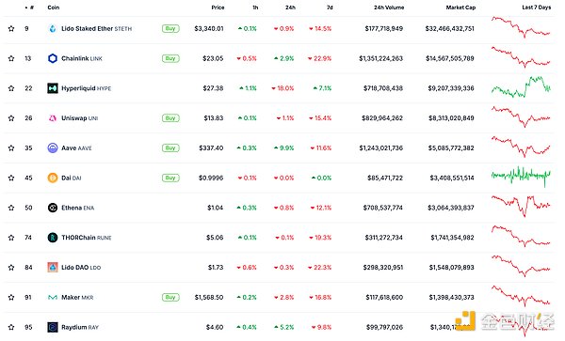The width and height of the screenshot is (565, 341).
Task: Click the THORChain RUNE logo icon
Action: tap(53, 237)
